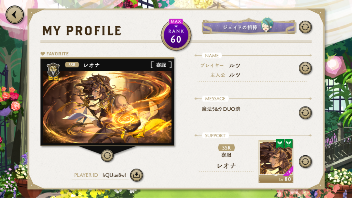Screen dimensions: 352x198
Task: Swap support card with refresh icon
Action: click(305, 162)
